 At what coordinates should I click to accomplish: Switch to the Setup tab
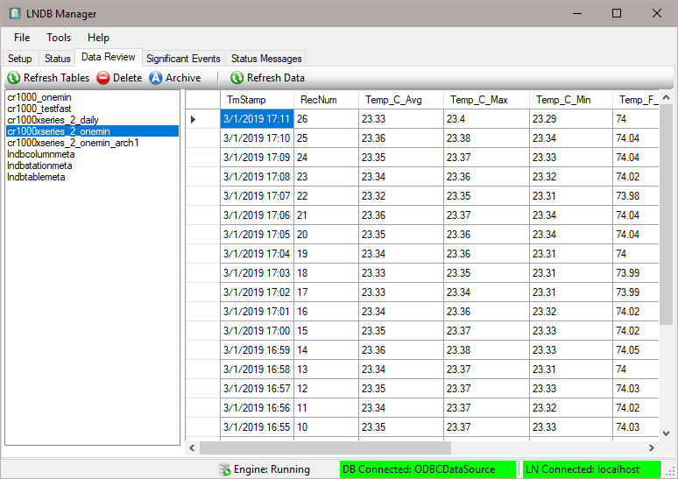(20, 59)
